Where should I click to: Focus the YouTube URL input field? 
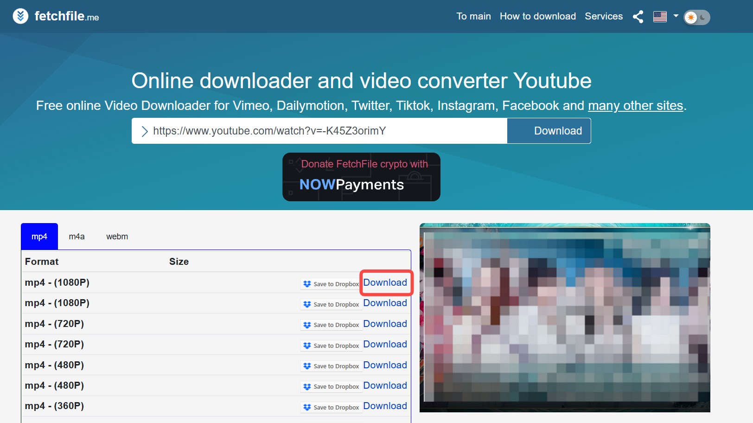[319, 131]
